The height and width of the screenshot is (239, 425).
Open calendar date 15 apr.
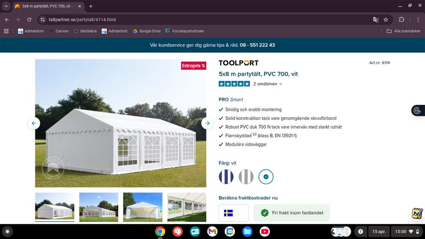(x=379, y=231)
